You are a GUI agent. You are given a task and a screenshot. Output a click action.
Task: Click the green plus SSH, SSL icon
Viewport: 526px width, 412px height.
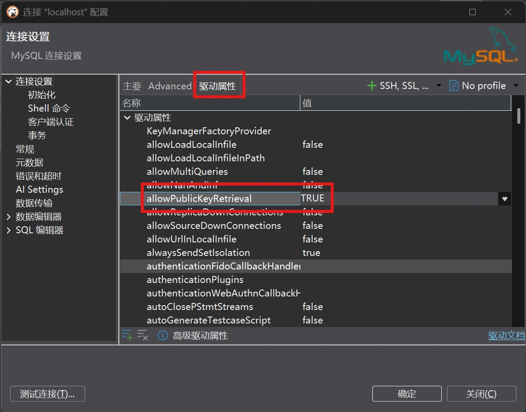[371, 86]
